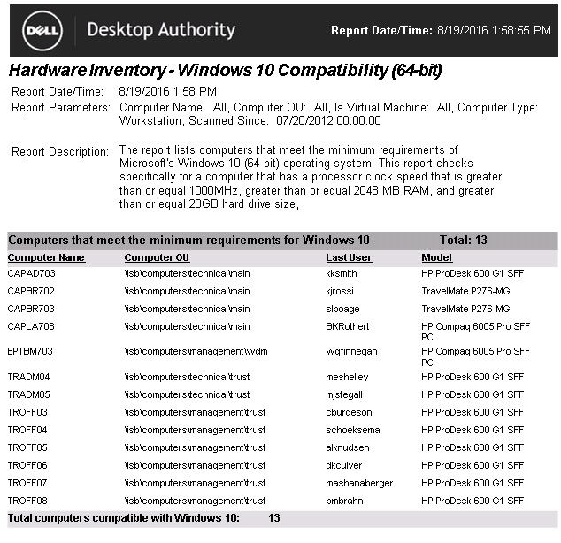The width and height of the screenshot is (561, 543).
Task: Click user cburgeson entry
Action: click(x=348, y=412)
